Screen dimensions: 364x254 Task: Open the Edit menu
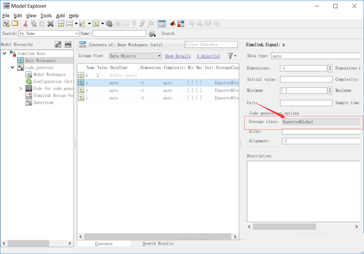point(18,16)
